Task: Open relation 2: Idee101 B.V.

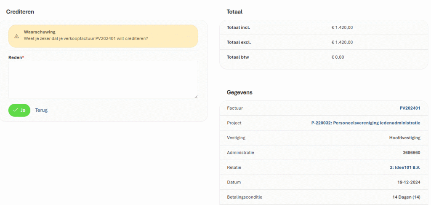Action: 404,167
